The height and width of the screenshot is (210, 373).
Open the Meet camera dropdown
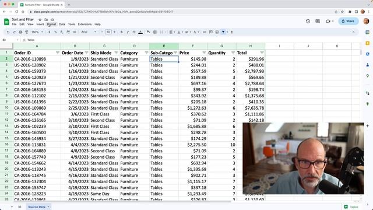(329, 21)
